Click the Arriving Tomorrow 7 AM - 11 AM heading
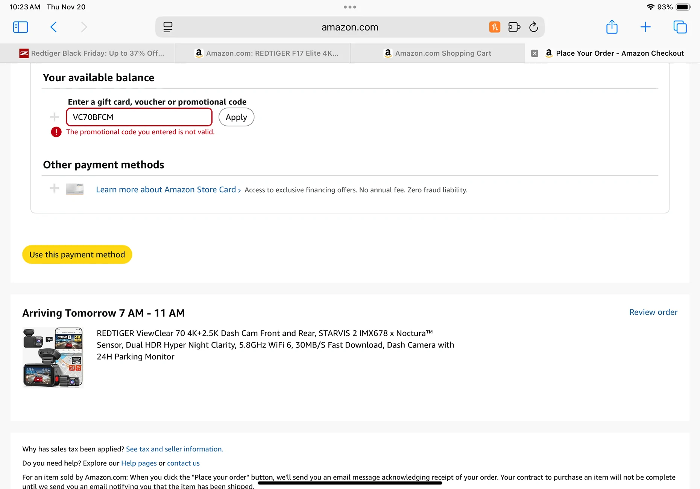Screen dimensions: 700x489 [x=103, y=313]
